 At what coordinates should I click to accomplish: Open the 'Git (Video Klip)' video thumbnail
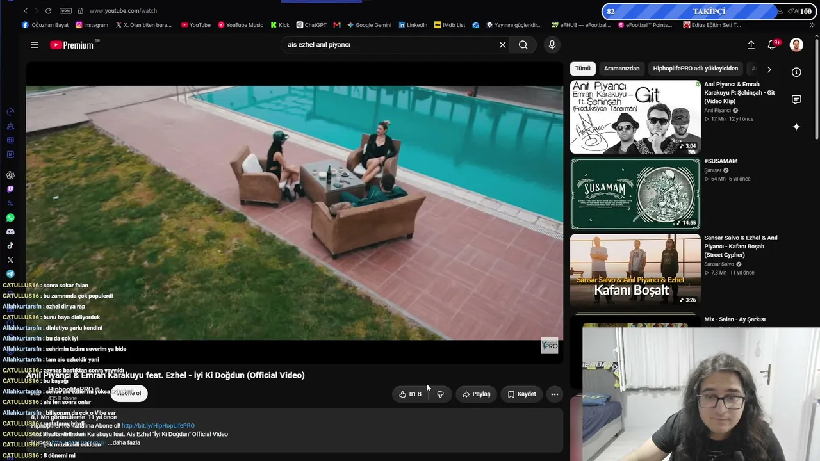point(635,117)
